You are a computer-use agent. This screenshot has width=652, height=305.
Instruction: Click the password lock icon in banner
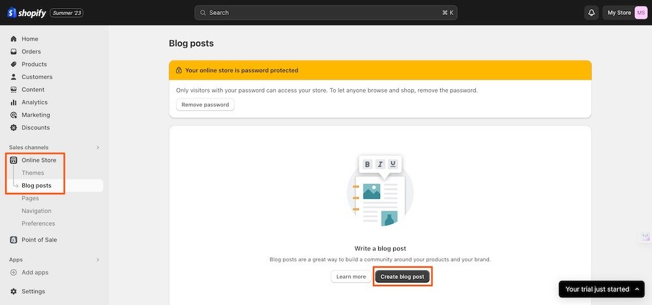(179, 70)
